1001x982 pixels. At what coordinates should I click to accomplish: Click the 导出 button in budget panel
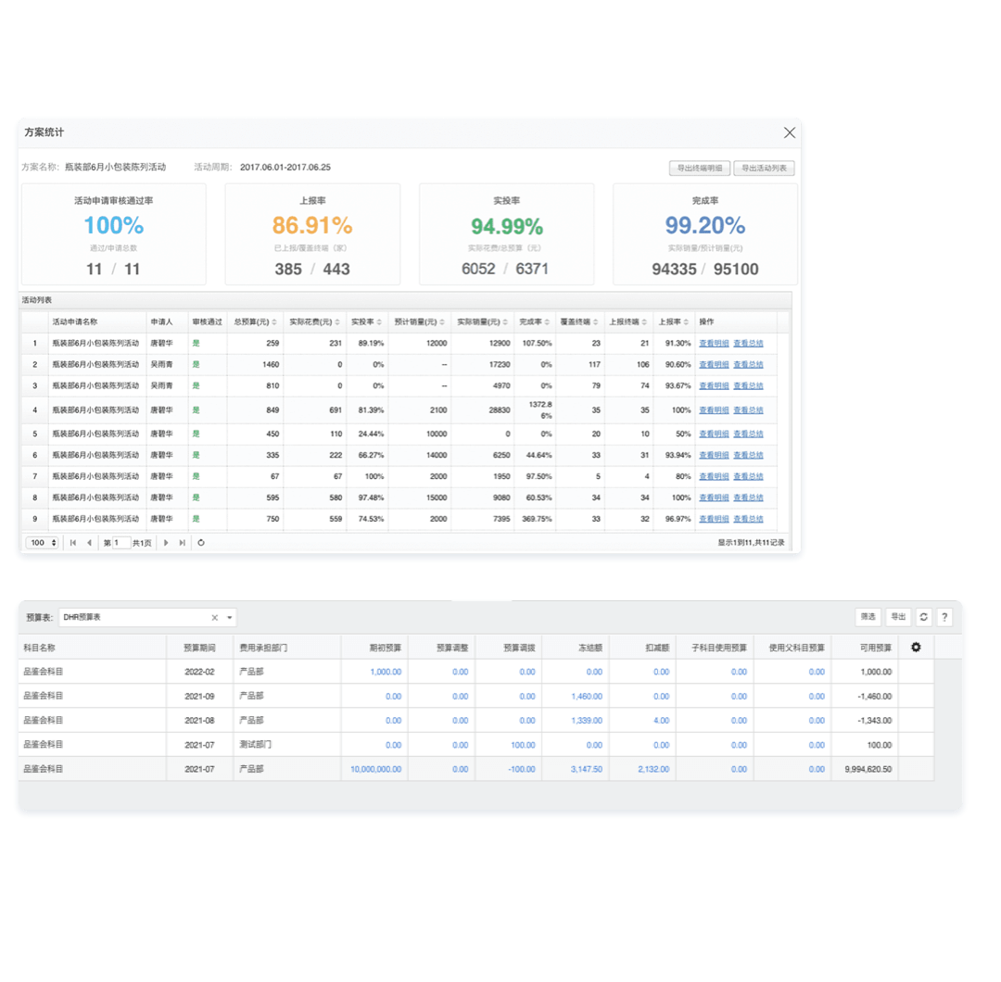pos(898,617)
